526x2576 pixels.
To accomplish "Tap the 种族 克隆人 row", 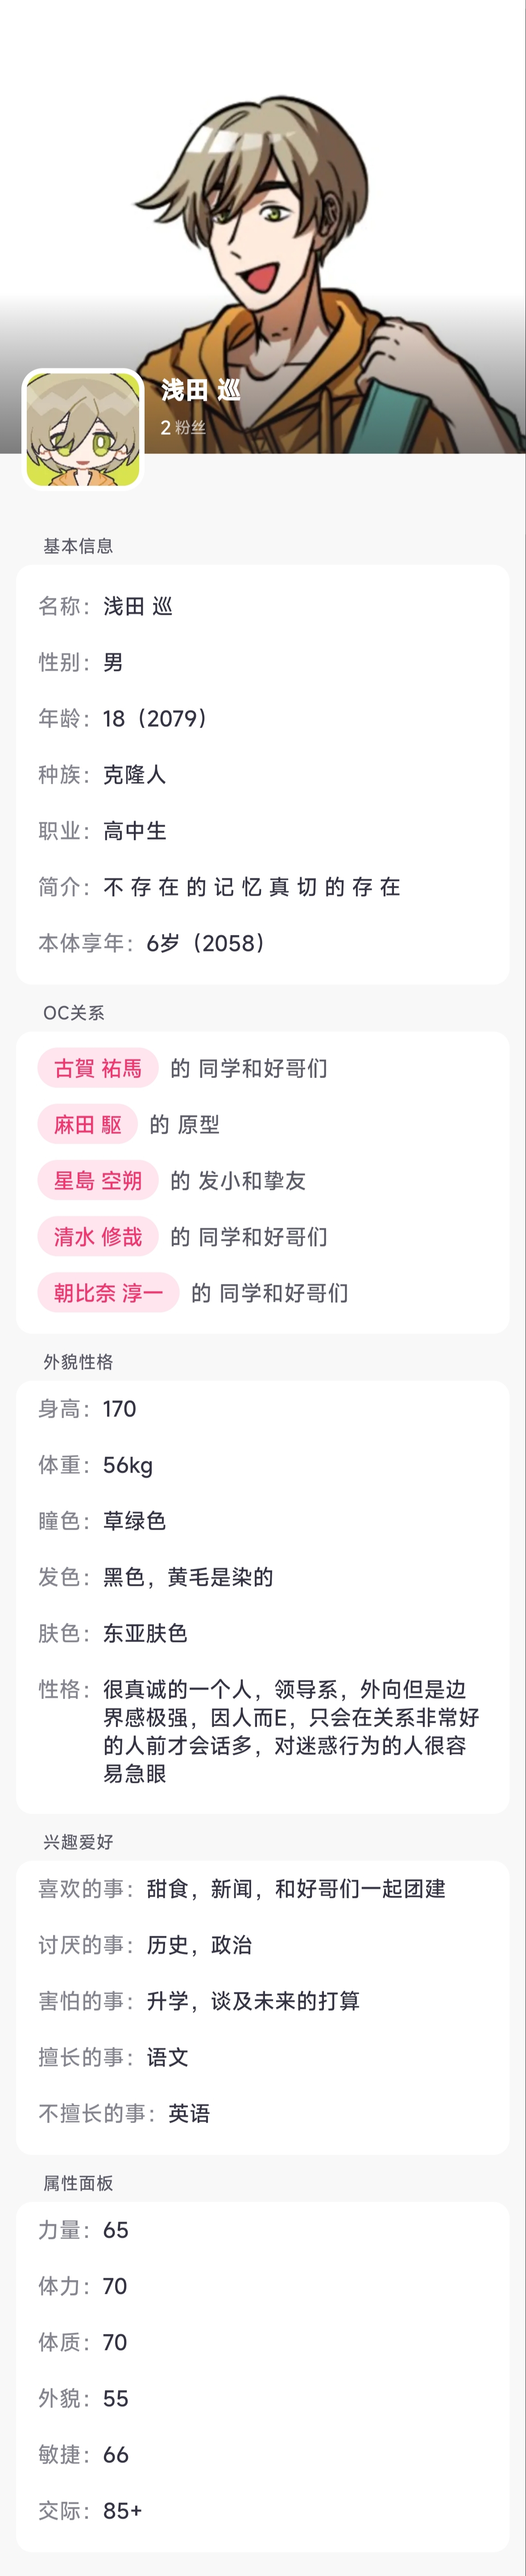I will [263, 775].
